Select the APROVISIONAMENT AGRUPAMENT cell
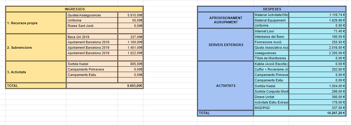The image size is (351, 125). click(226, 20)
